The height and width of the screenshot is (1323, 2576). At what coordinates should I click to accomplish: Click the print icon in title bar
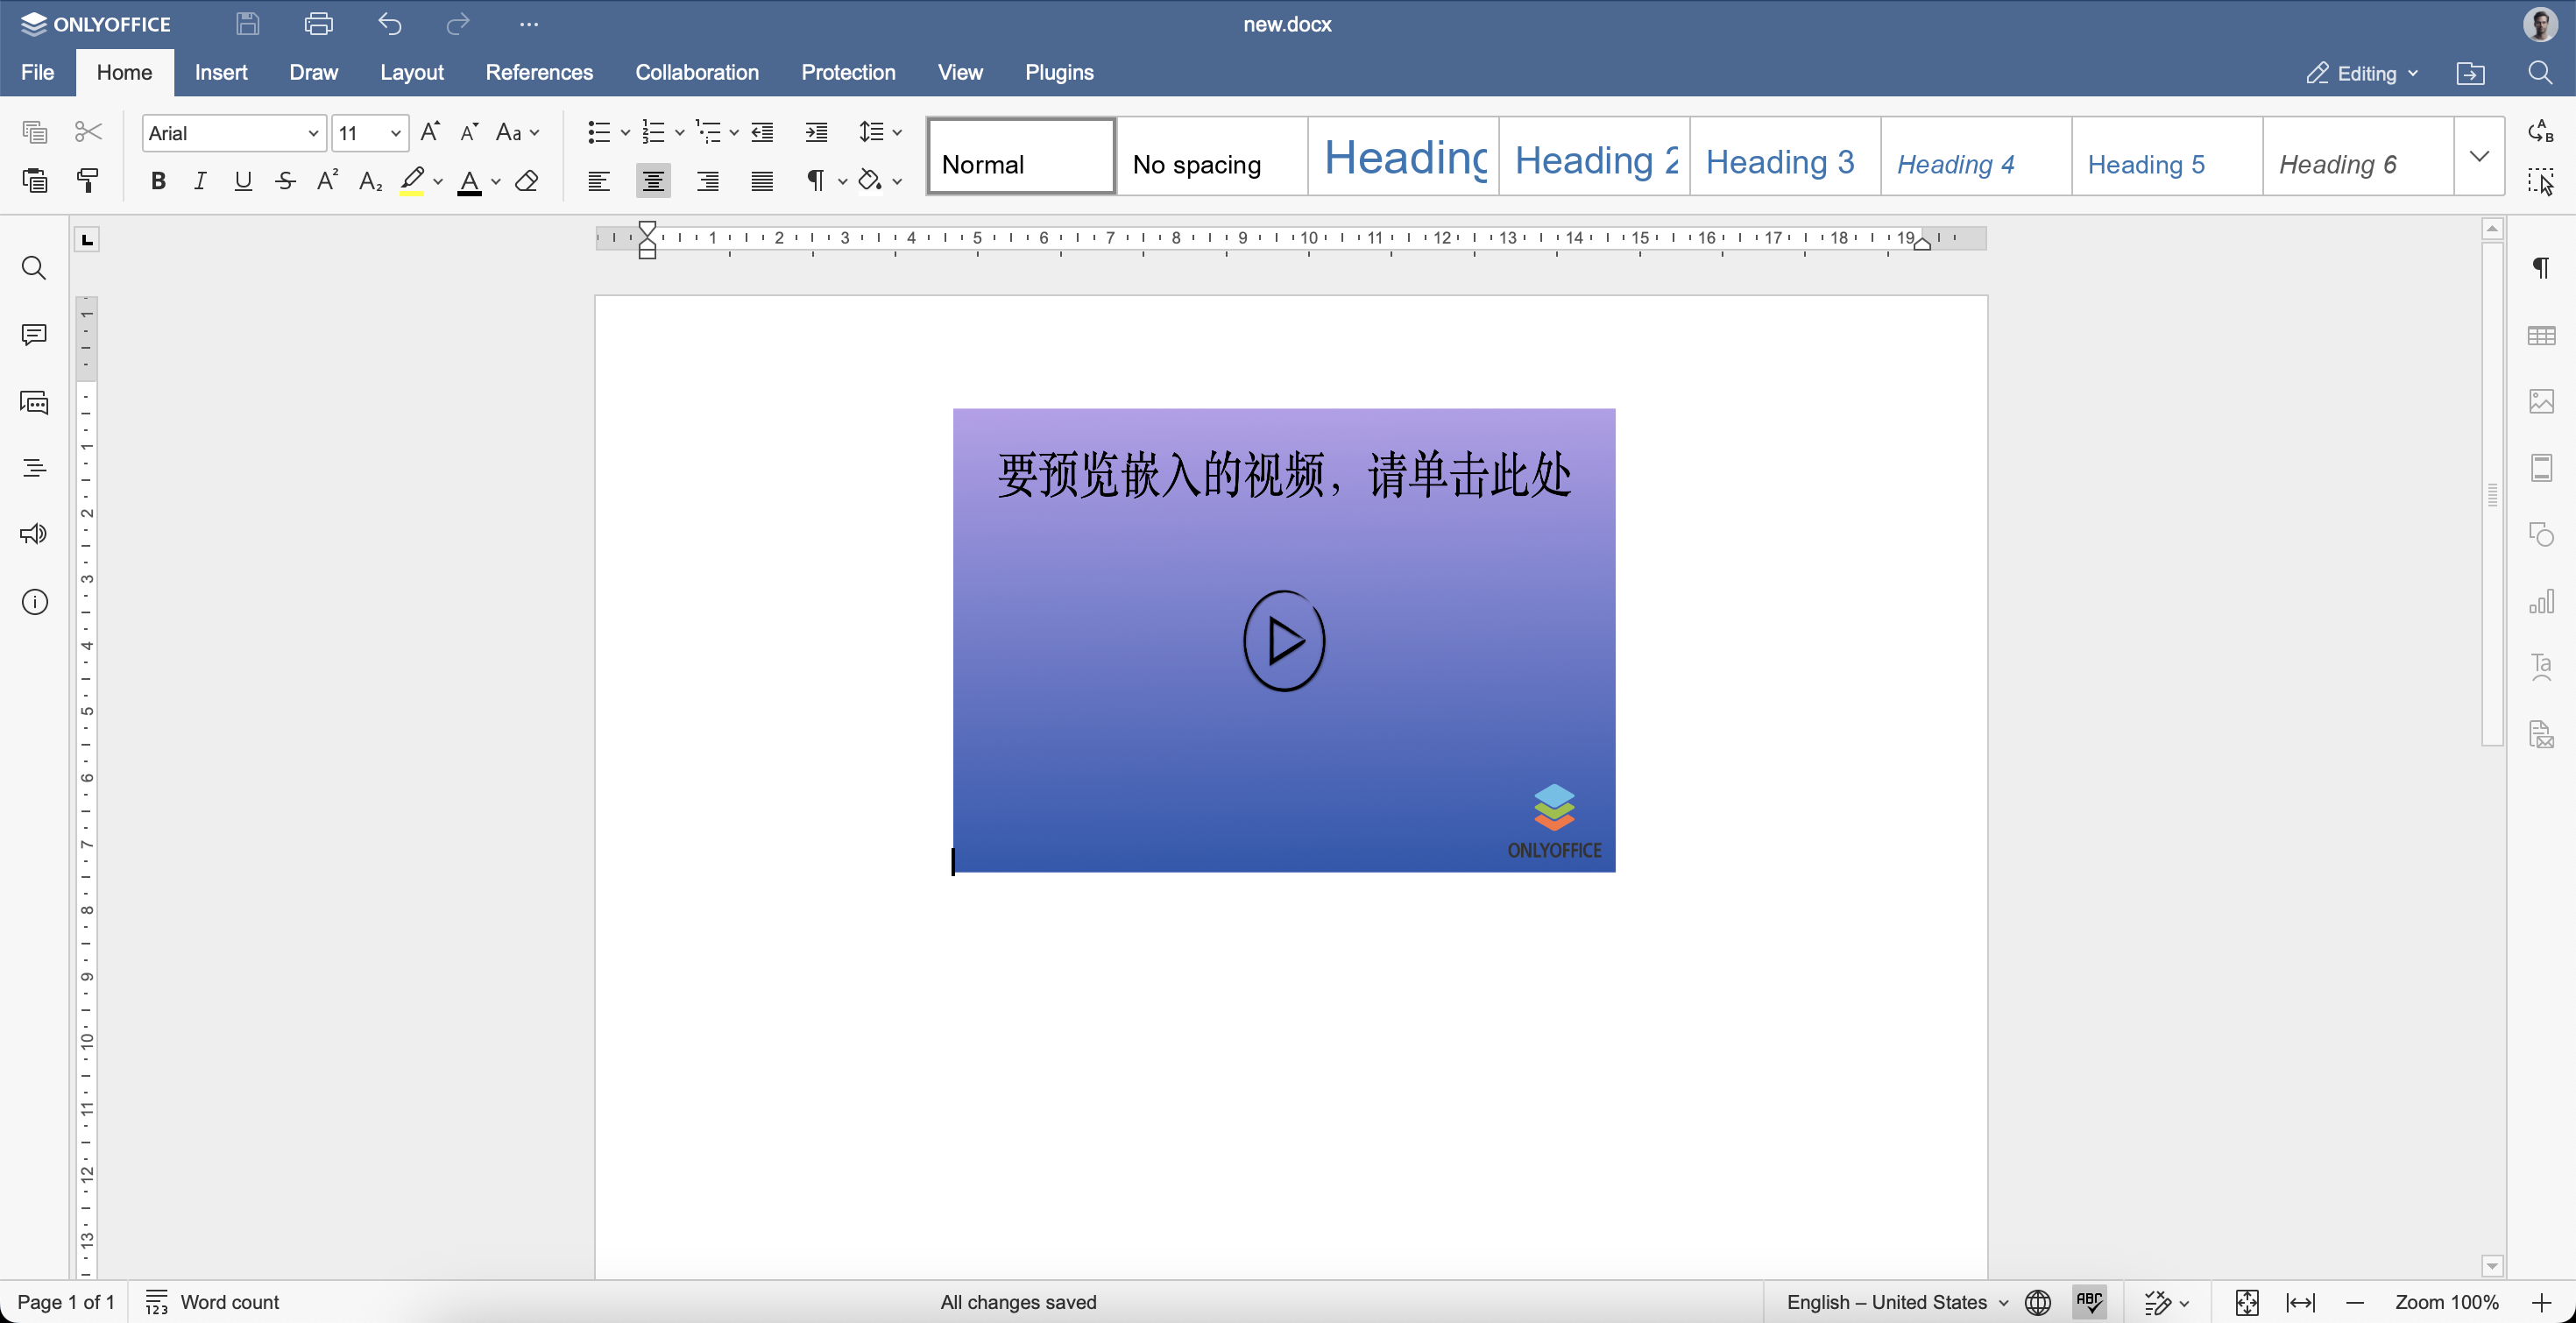coord(318,24)
